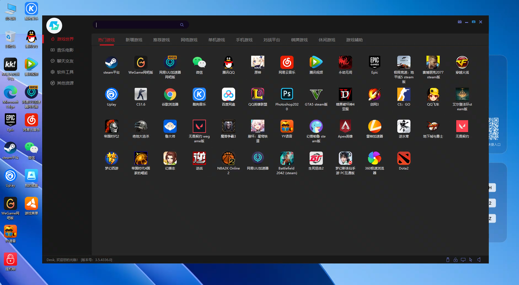The height and width of the screenshot is (285, 519).
Task: Open 梦幻西游 game icon
Action: click(x=111, y=159)
